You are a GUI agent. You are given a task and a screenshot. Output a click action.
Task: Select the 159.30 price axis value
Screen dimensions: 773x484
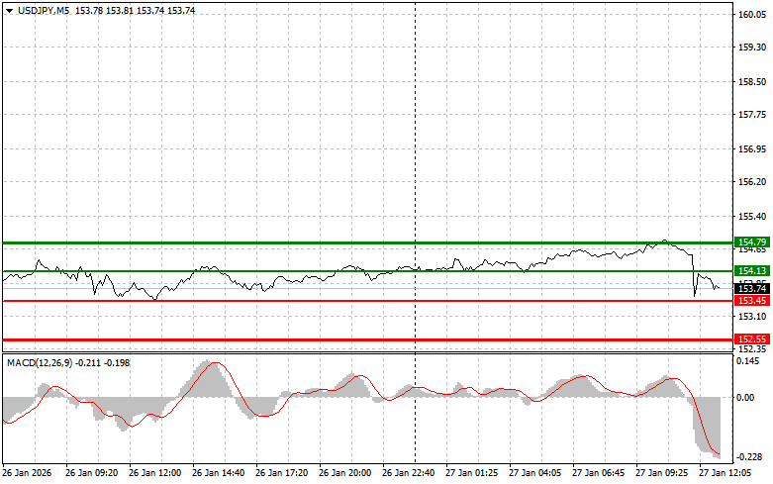click(752, 48)
